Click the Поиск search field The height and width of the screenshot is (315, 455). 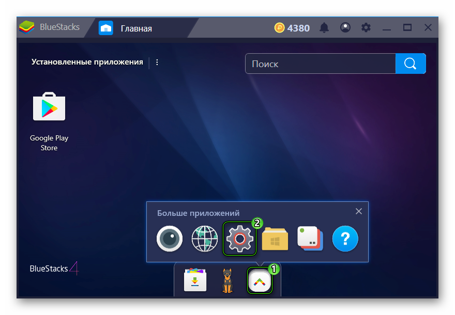pyautogui.click(x=321, y=64)
